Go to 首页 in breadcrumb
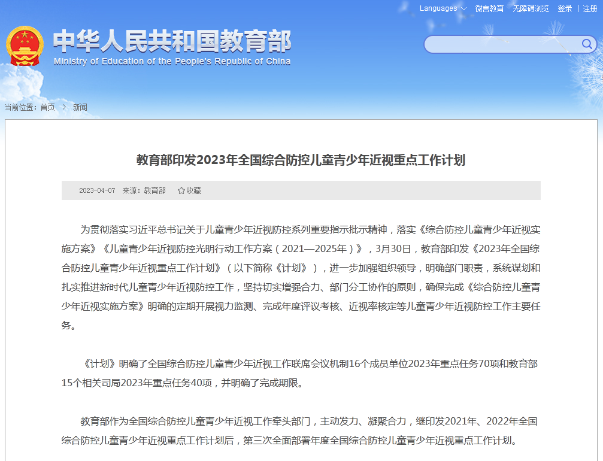Screen dimensions: 603x461 click(x=48, y=107)
